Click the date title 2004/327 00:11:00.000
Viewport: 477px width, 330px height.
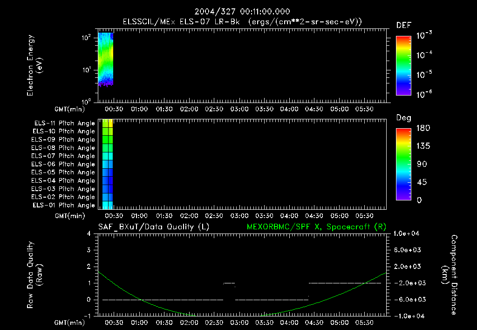(242, 12)
